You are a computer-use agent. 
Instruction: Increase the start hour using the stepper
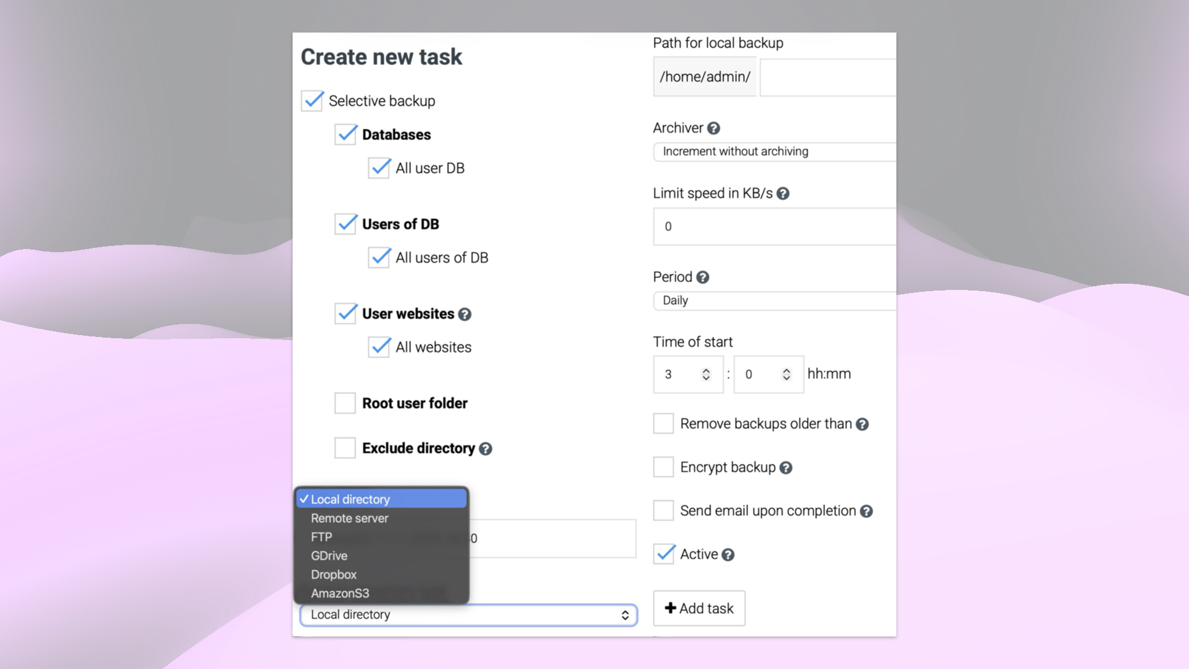click(x=706, y=370)
